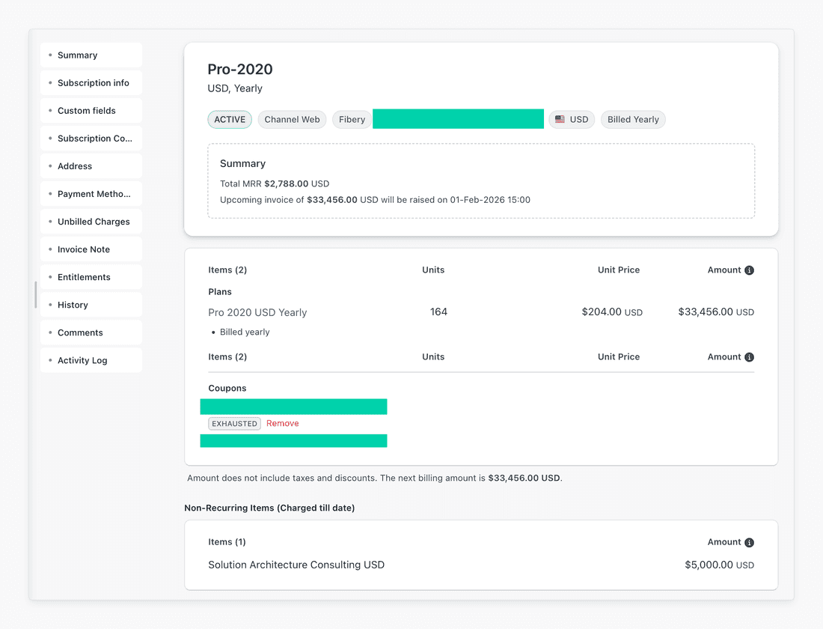Screen dimensions: 823x629
Task: Remove the exhausted coupon
Action: pyautogui.click(x=282, y=423)
